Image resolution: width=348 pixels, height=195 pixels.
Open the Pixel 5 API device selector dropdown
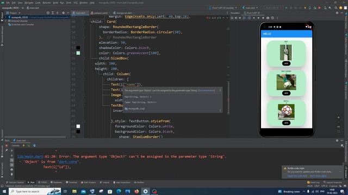tap(223, 8)
